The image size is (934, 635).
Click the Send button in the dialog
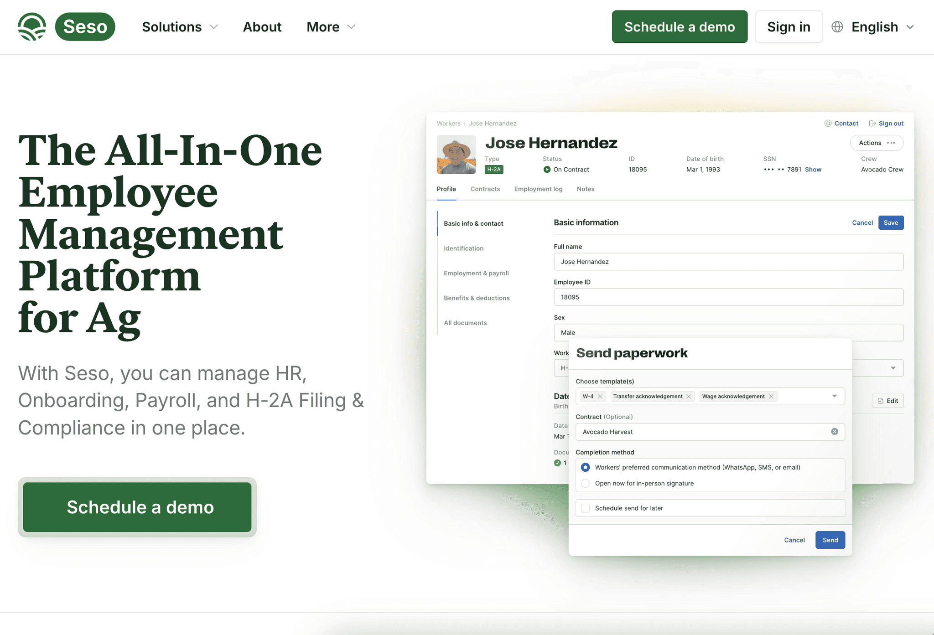(x=830, y=540)
